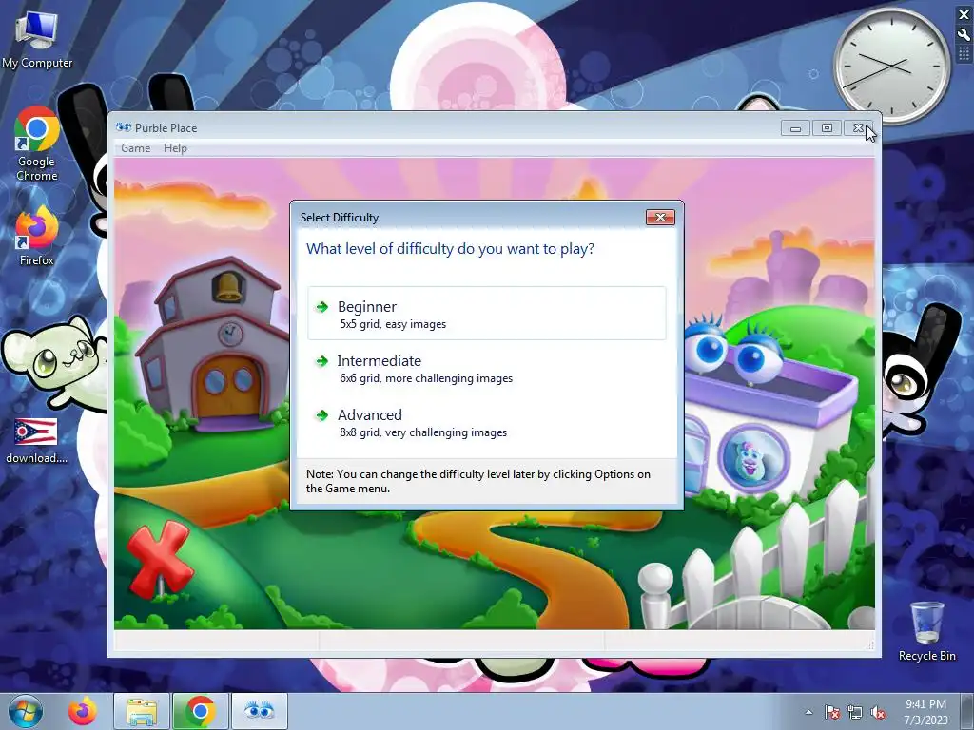Maximize the Purble Place window
Screen dimensions: 974x730
tap(827, 128)
